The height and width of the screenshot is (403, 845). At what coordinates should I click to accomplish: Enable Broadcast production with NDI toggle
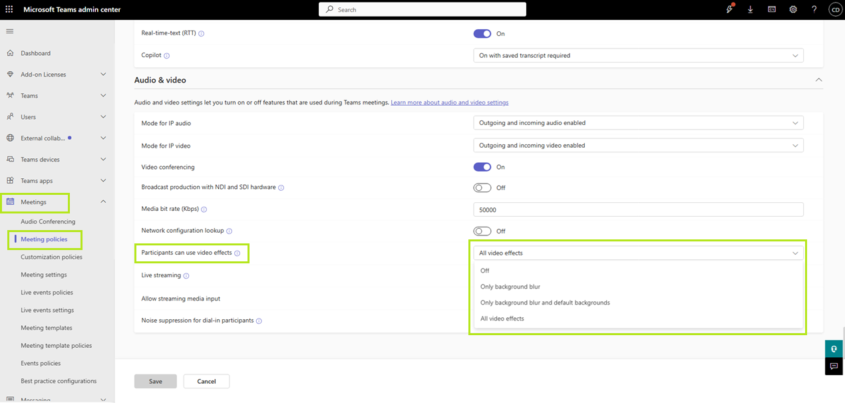(x=482, y=188)
